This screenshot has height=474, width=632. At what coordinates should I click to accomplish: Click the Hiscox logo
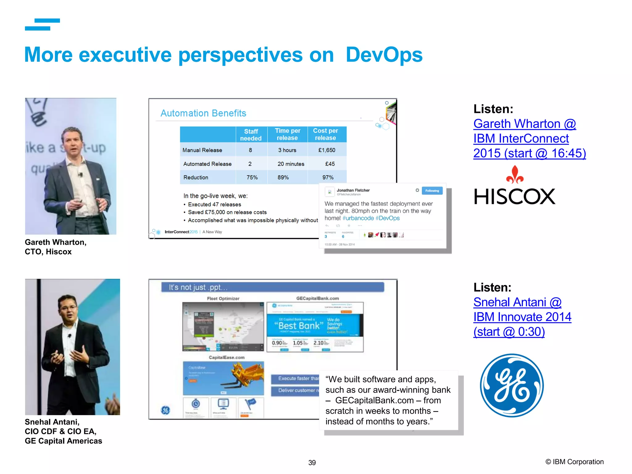[514, 185]
